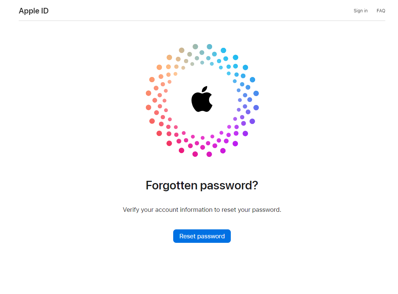Click the Forgotten password heading
The width and height of the screenshot is (398, 294).
pyautogui.click(x=202, y=185)
